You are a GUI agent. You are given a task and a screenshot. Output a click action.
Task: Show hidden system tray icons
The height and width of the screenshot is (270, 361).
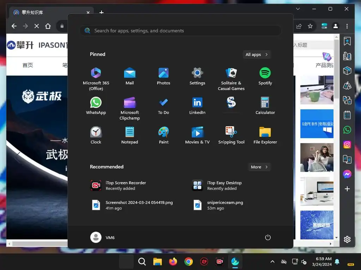tap(273, 262)
